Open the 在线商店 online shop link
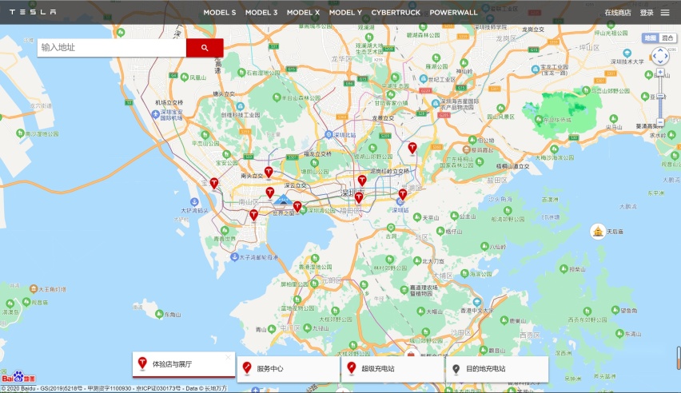The width and height of the screenshot is (681, 393). pos(618,13)
